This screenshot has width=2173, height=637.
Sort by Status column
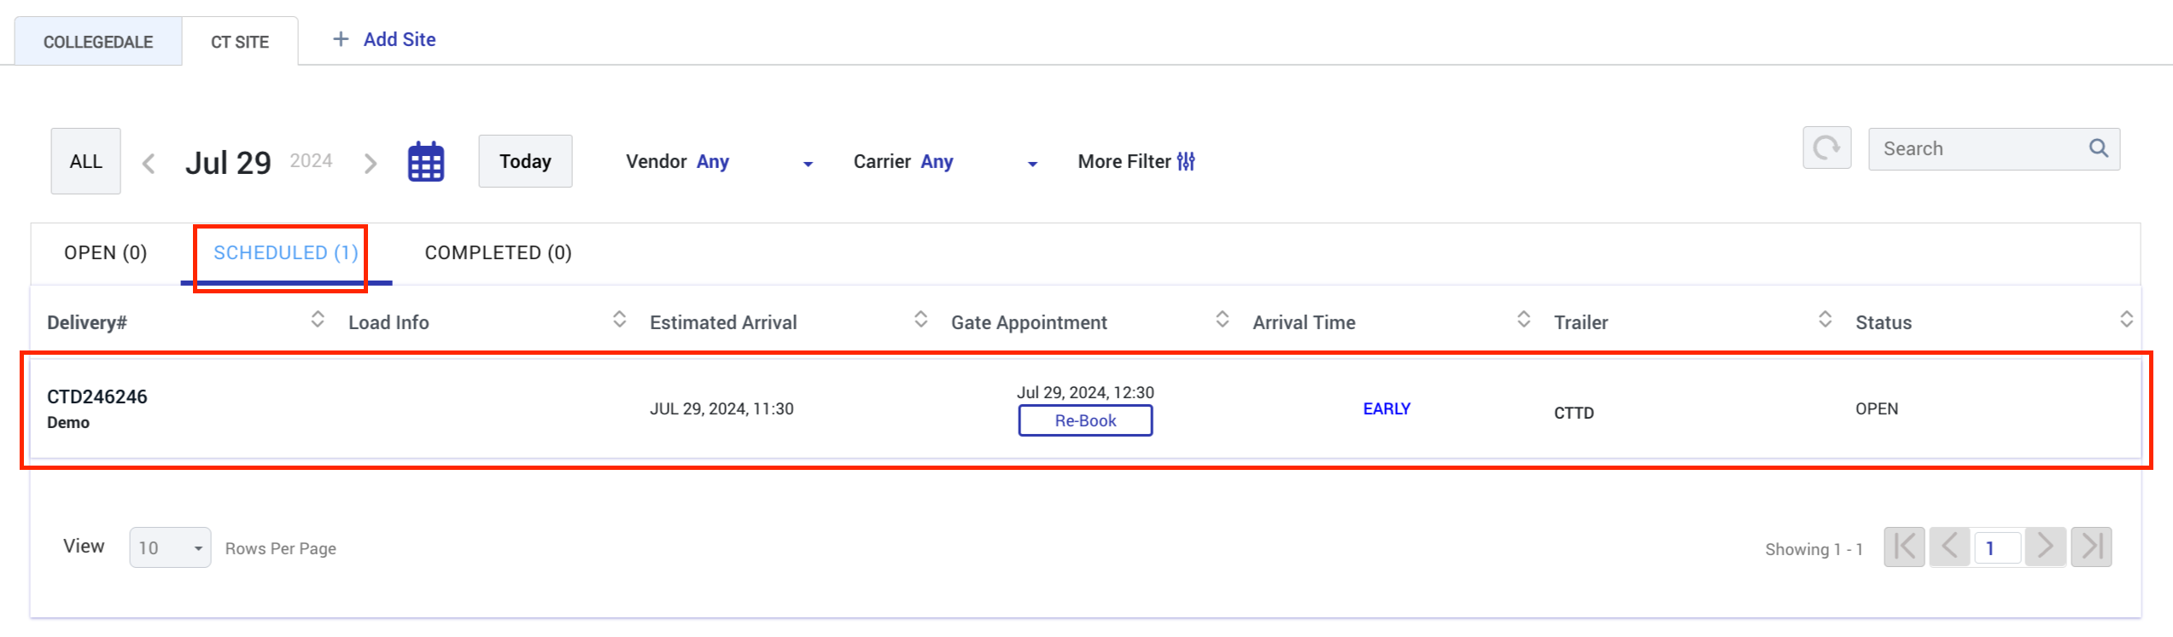point(2126,320)
